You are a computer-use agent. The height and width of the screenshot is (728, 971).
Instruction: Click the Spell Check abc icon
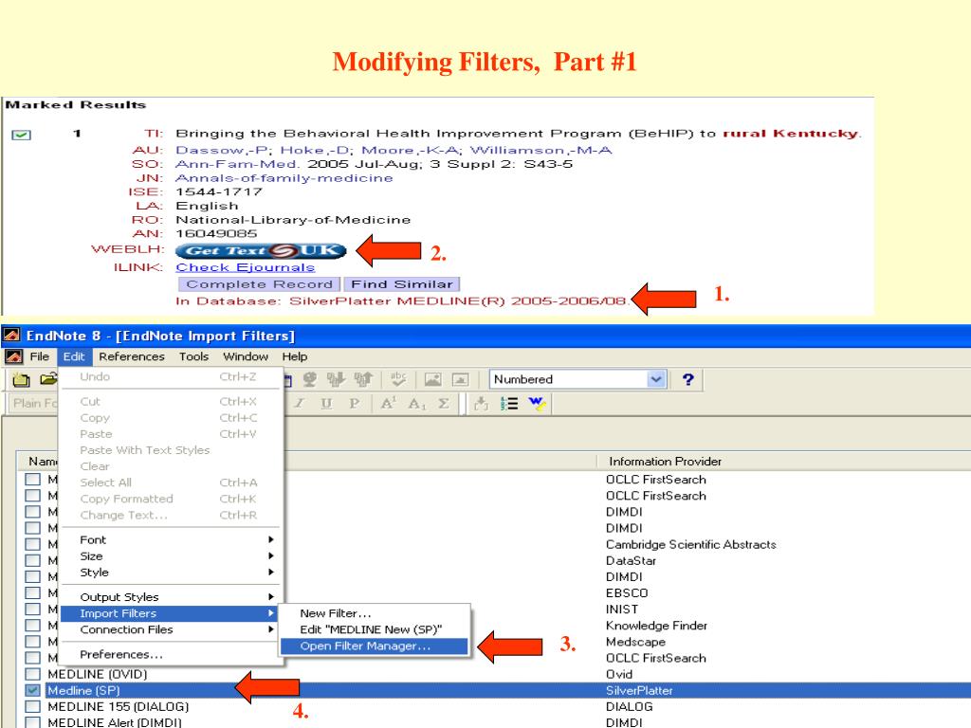tap(398, 379)
